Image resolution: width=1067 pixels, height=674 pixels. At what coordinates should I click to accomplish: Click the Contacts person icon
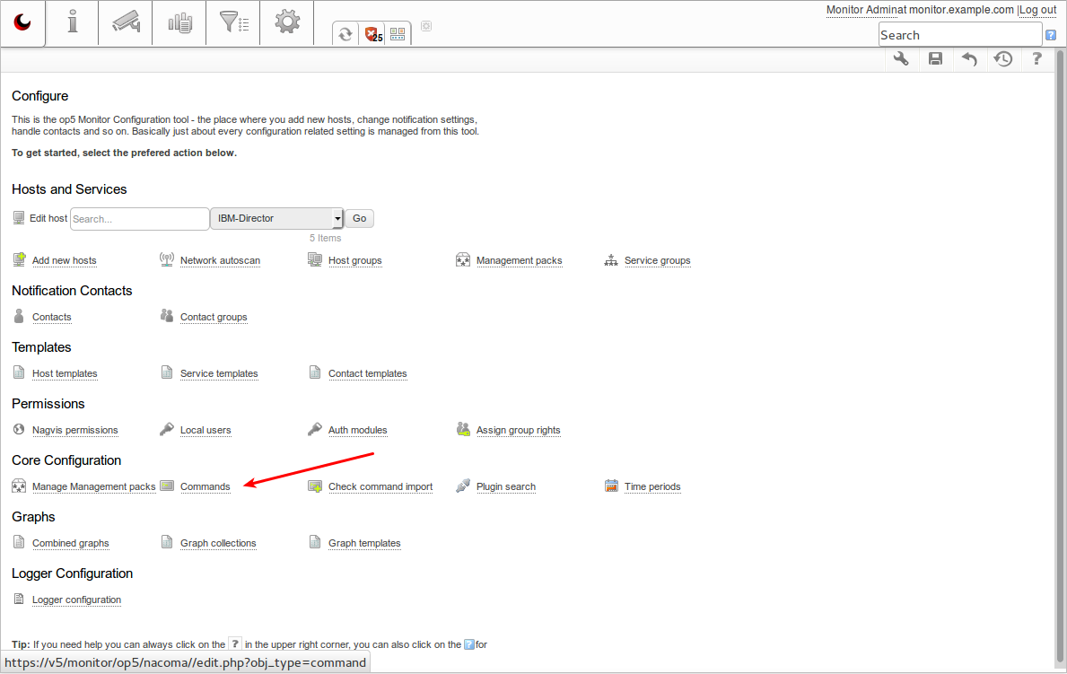coord(19,316)
